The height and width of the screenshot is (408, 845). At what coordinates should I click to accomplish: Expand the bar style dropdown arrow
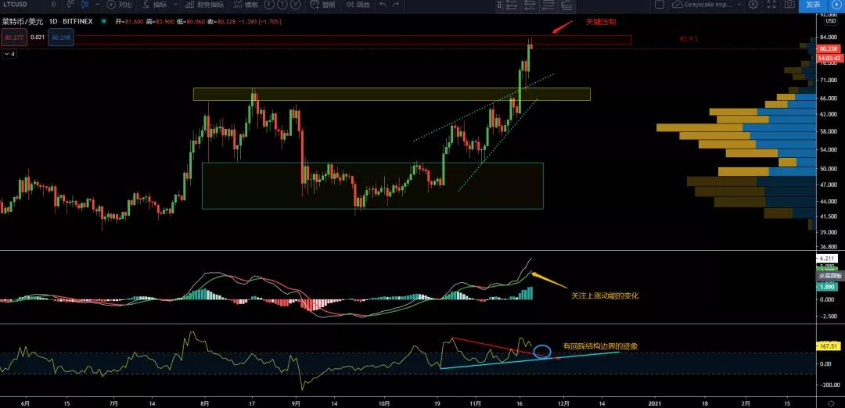coord(96,5)
